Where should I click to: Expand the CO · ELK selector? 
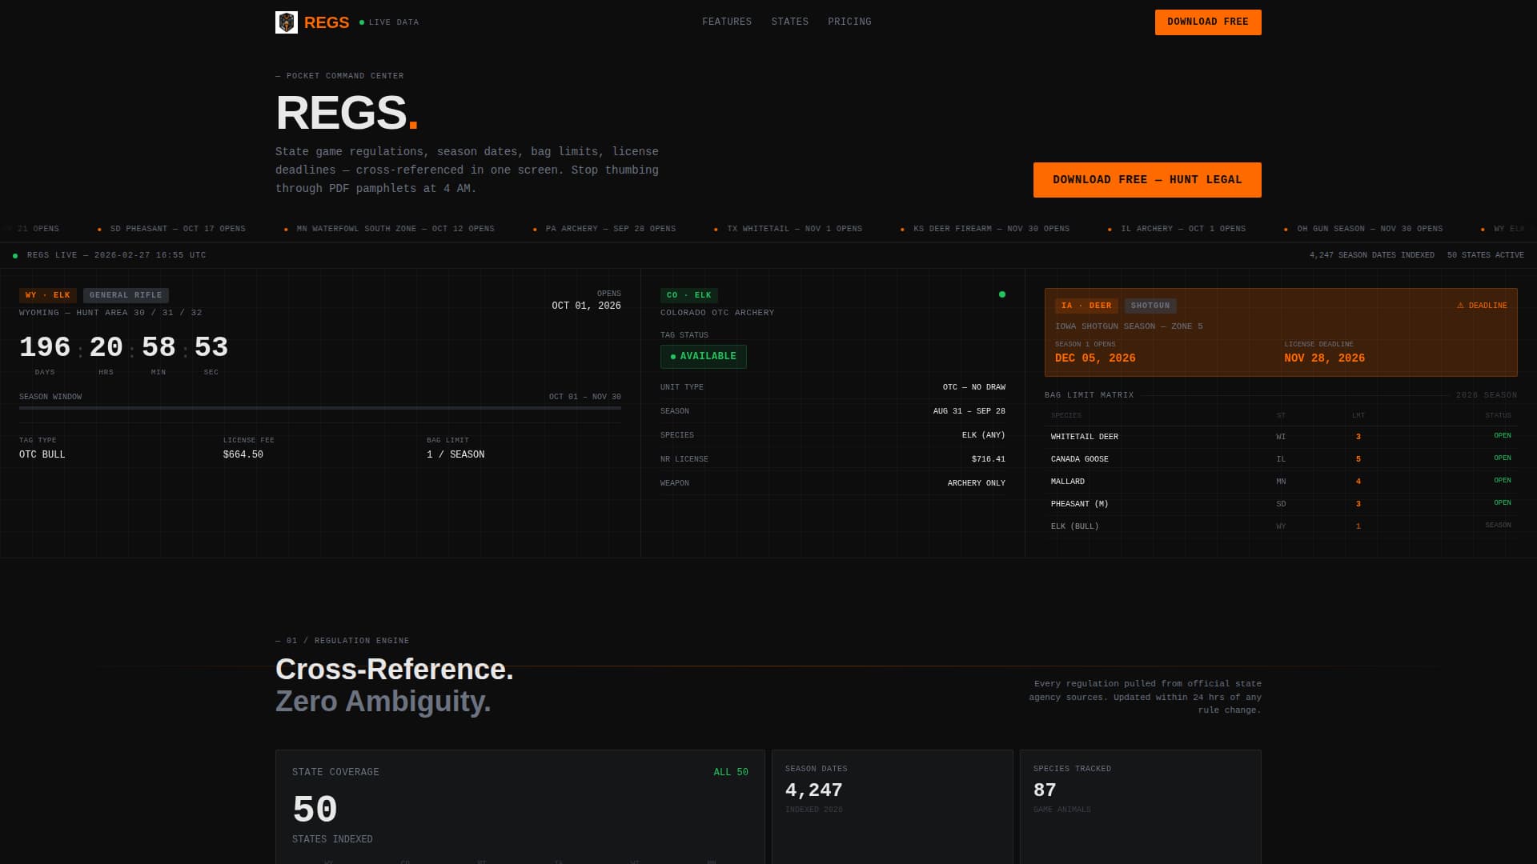[688, 294]
